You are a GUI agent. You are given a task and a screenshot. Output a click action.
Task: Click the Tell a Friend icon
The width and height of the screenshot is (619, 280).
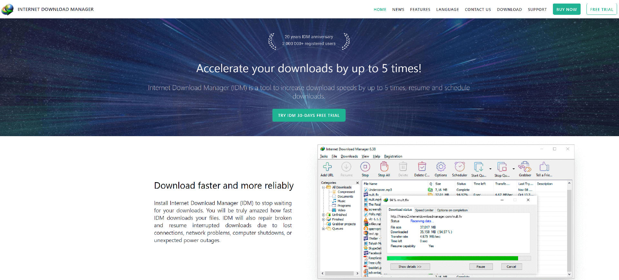pyautogui.click(x=544, y=167)
